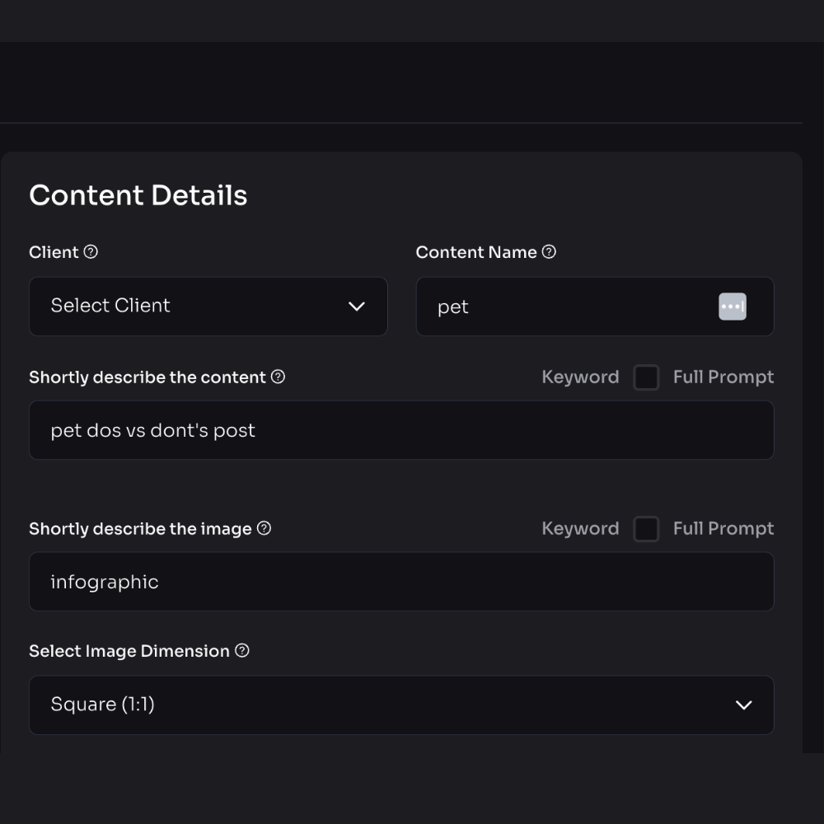Click the autofill icon in Content Name field
Screen dimensions: 824x824
pos(732,307)
